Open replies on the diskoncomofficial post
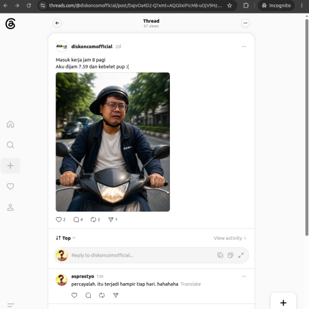Image resolution: width=309 pixels, height=309 pixels. click(x=78, y=220)
